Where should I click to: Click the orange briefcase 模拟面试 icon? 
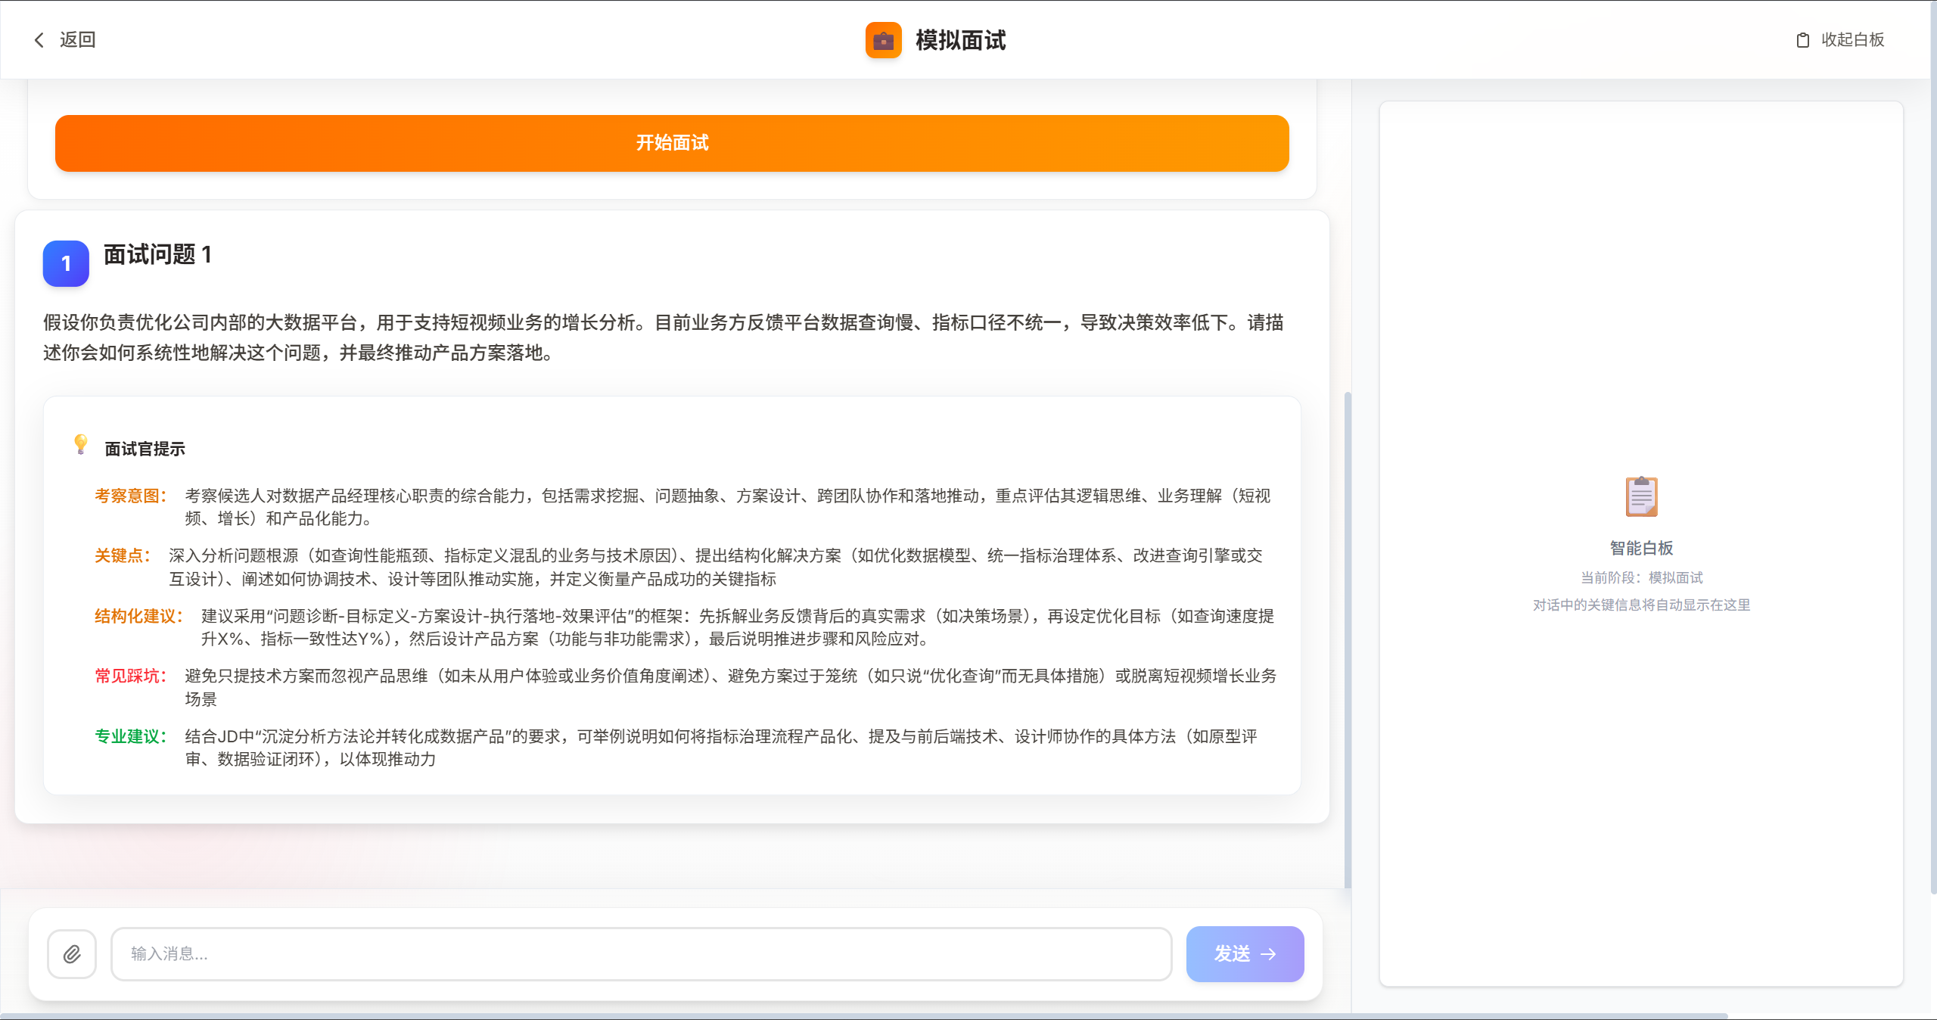tap(883, 40)
